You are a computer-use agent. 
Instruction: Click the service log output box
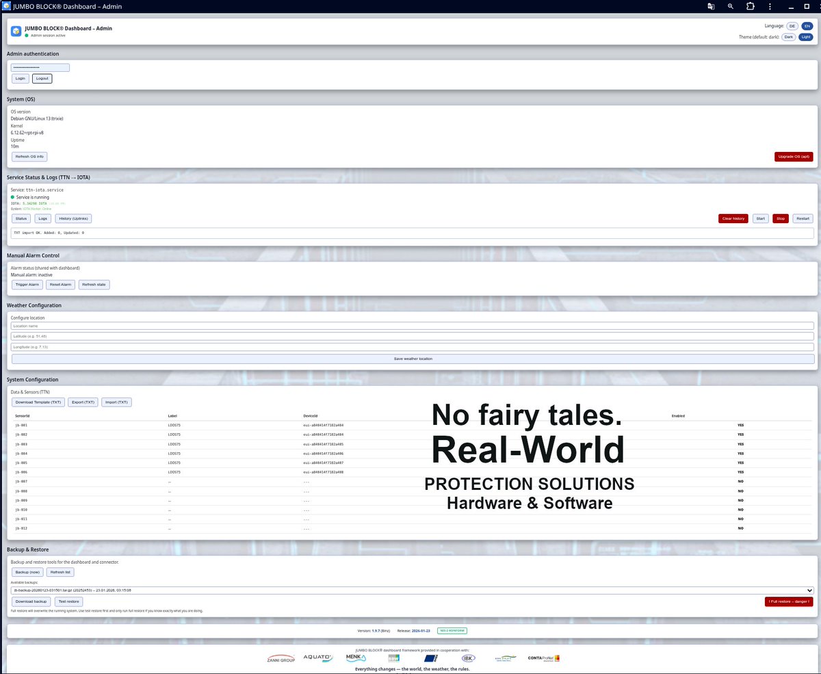pos(413,233)
